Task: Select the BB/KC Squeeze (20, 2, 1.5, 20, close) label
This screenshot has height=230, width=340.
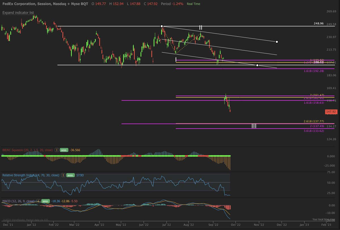Action: pyautogui.click(x=27, y=150)
